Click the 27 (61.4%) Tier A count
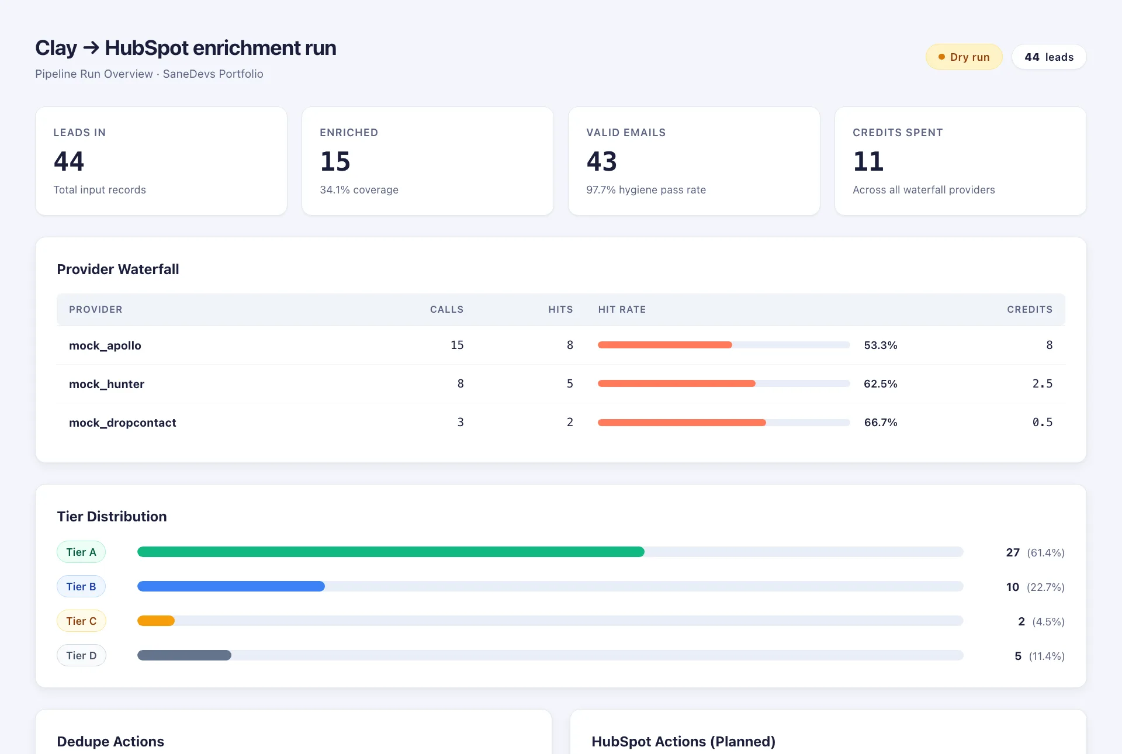 pyautogui.click(x=1035, y=553)
